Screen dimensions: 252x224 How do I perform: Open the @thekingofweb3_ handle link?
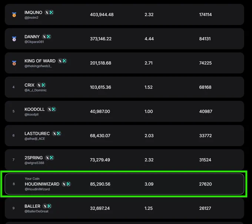(38, 66)
